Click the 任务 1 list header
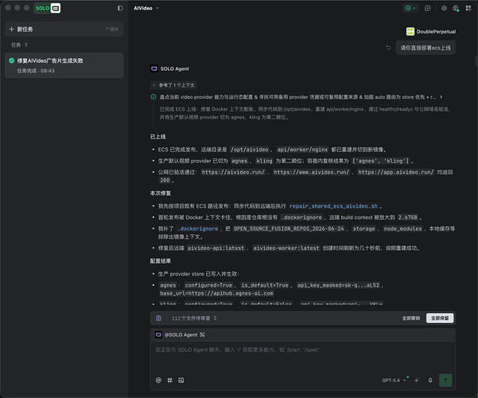The width and height of the screenshot is (478, 398). [x=19, y=45]
